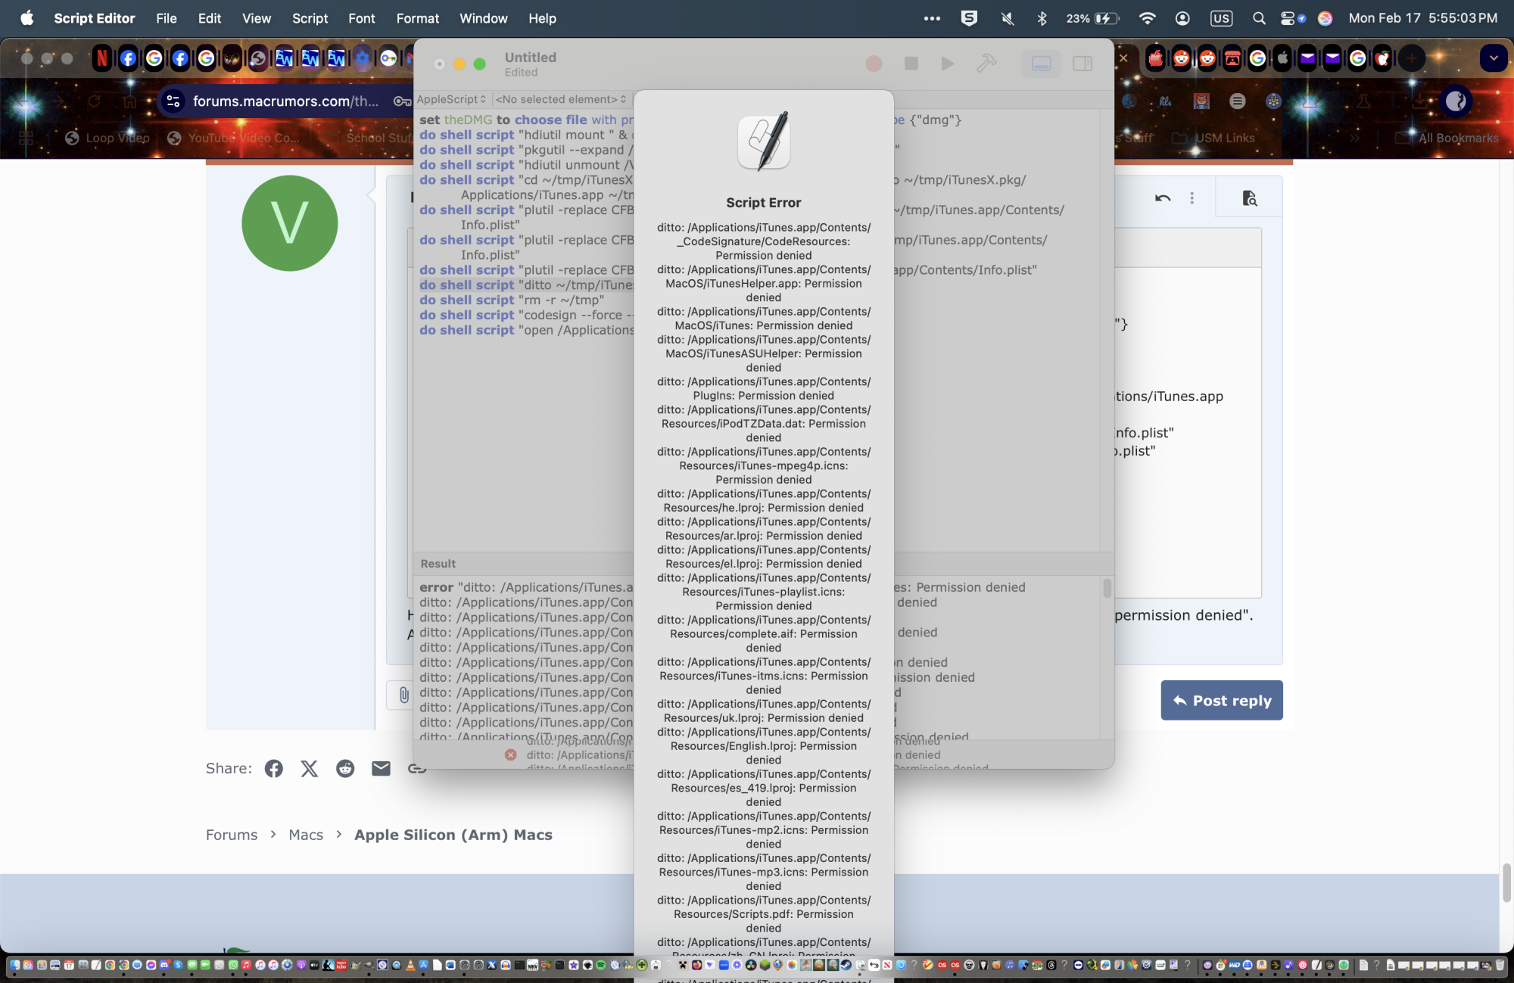Share the thread via email icon
The image size is (1514, 983).
(381, 769)
